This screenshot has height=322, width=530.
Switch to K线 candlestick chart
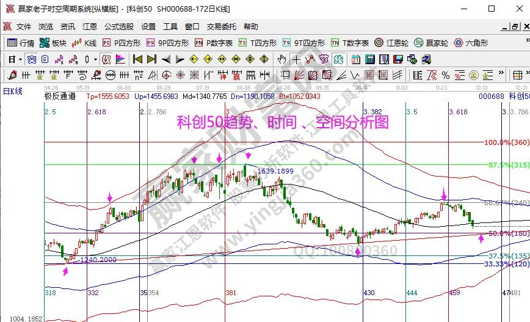point(84,43)
